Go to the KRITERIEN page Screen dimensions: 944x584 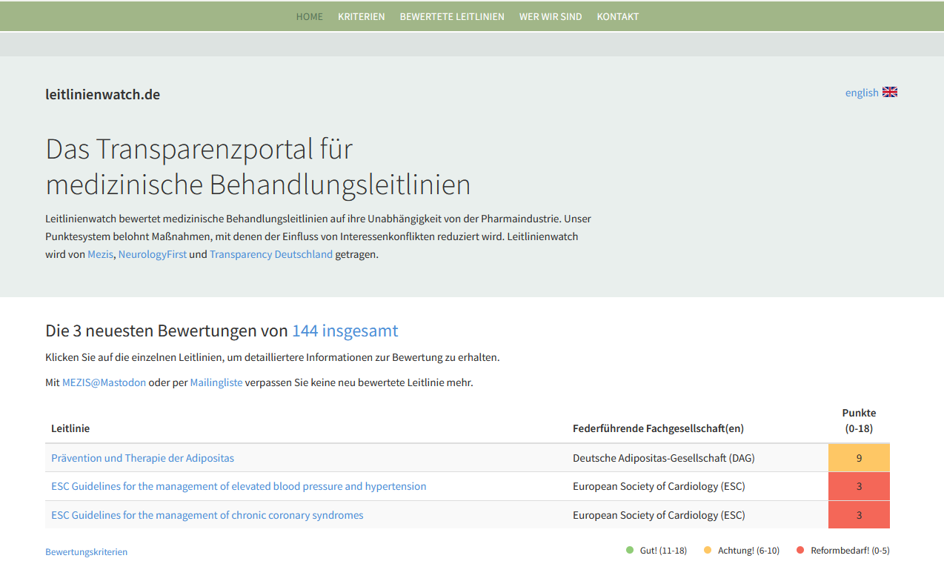click(x=361, y=16)
